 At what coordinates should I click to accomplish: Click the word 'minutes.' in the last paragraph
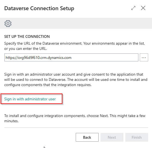11,121
